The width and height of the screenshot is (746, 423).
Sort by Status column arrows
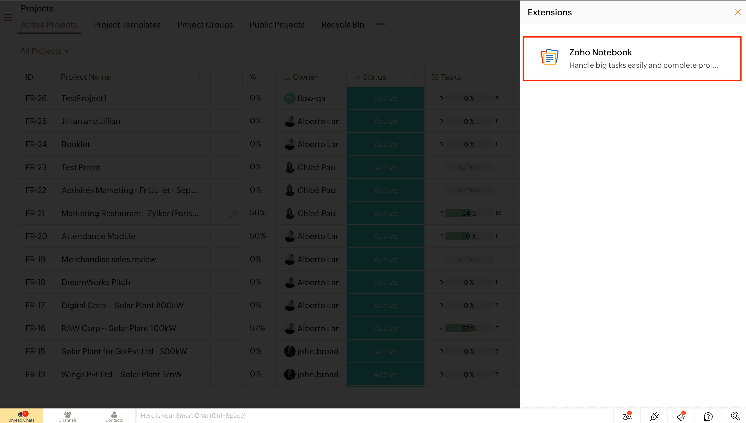415,77
